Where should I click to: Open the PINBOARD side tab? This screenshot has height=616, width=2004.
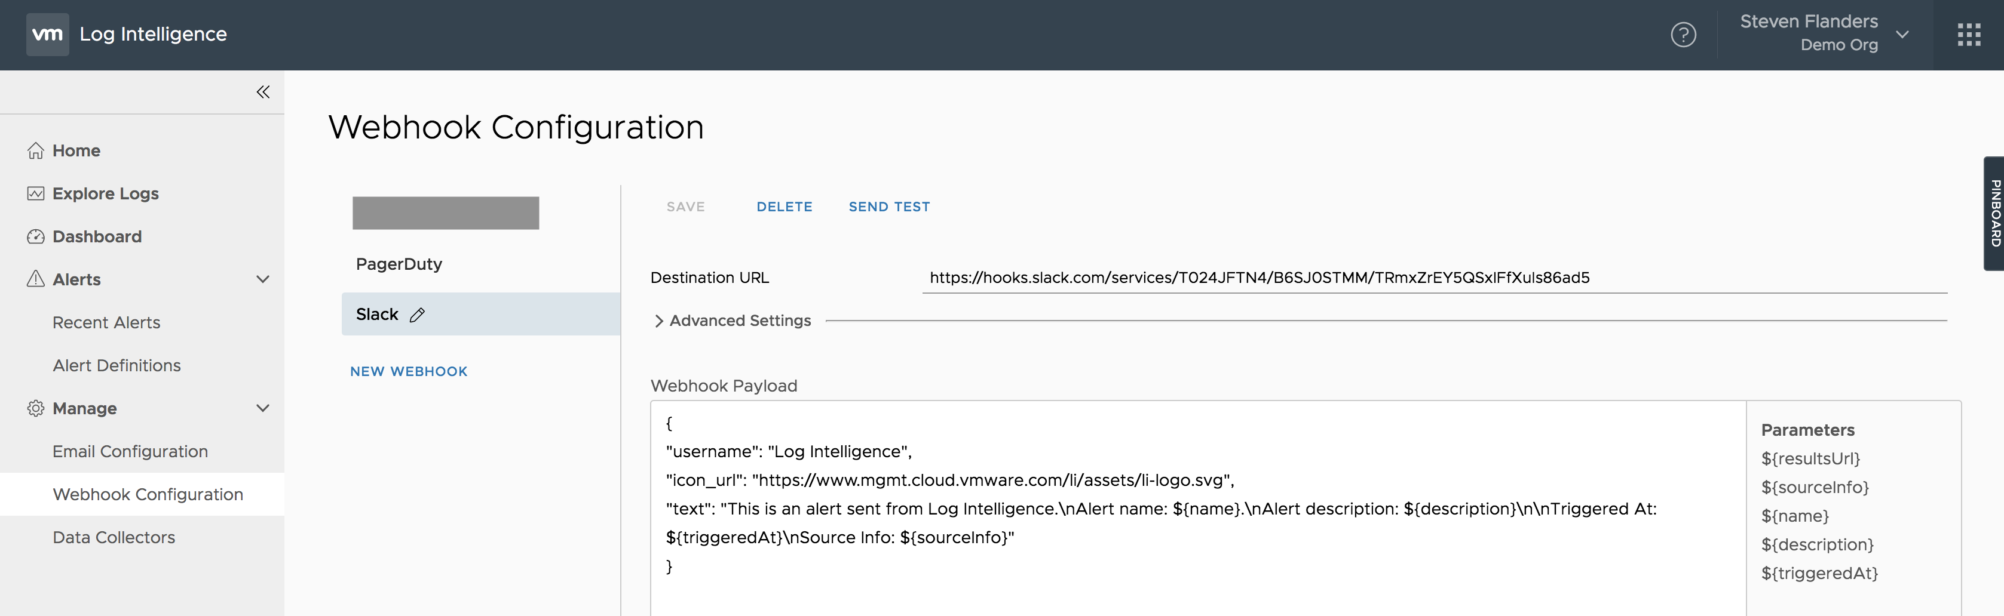pyautogui.click(x=1993, y=214)
